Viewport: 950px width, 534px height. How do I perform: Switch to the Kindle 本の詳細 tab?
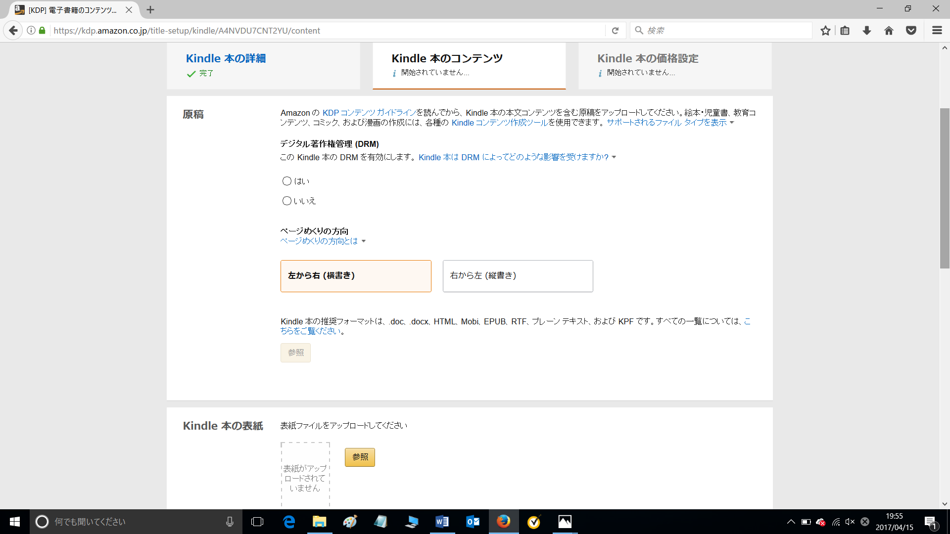(x=226, y=58)
